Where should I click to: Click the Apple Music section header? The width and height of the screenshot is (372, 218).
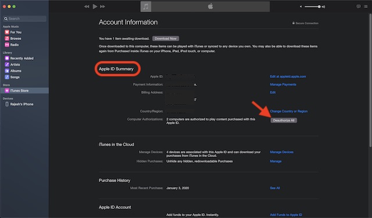click(x=10, y=27)
